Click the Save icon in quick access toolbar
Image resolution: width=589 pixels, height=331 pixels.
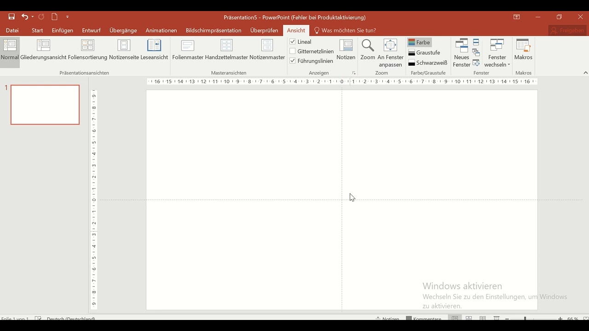pos(12,17)
